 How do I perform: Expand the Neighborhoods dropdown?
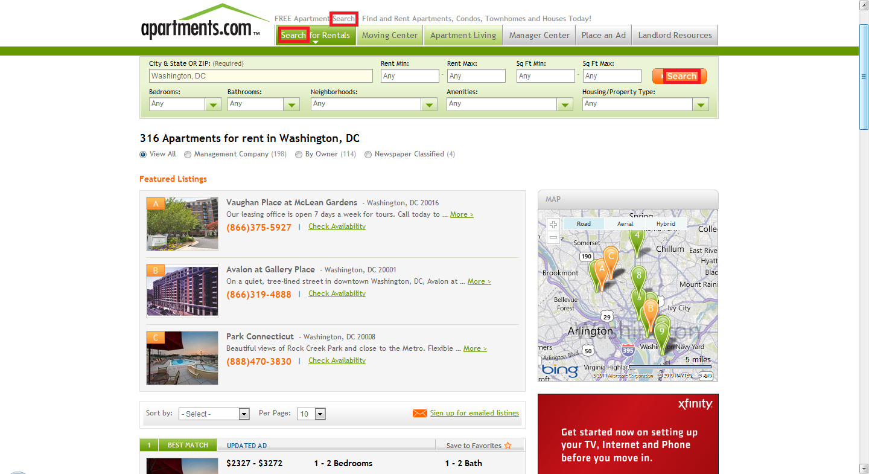tap(374, 104)
